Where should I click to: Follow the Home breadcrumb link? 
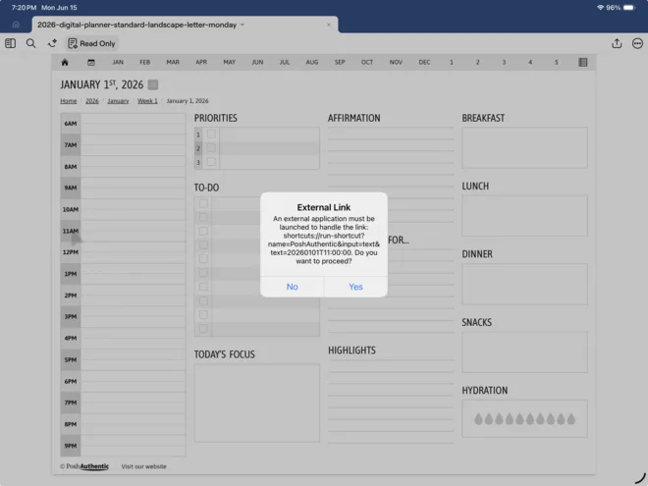tap(68, 101)
